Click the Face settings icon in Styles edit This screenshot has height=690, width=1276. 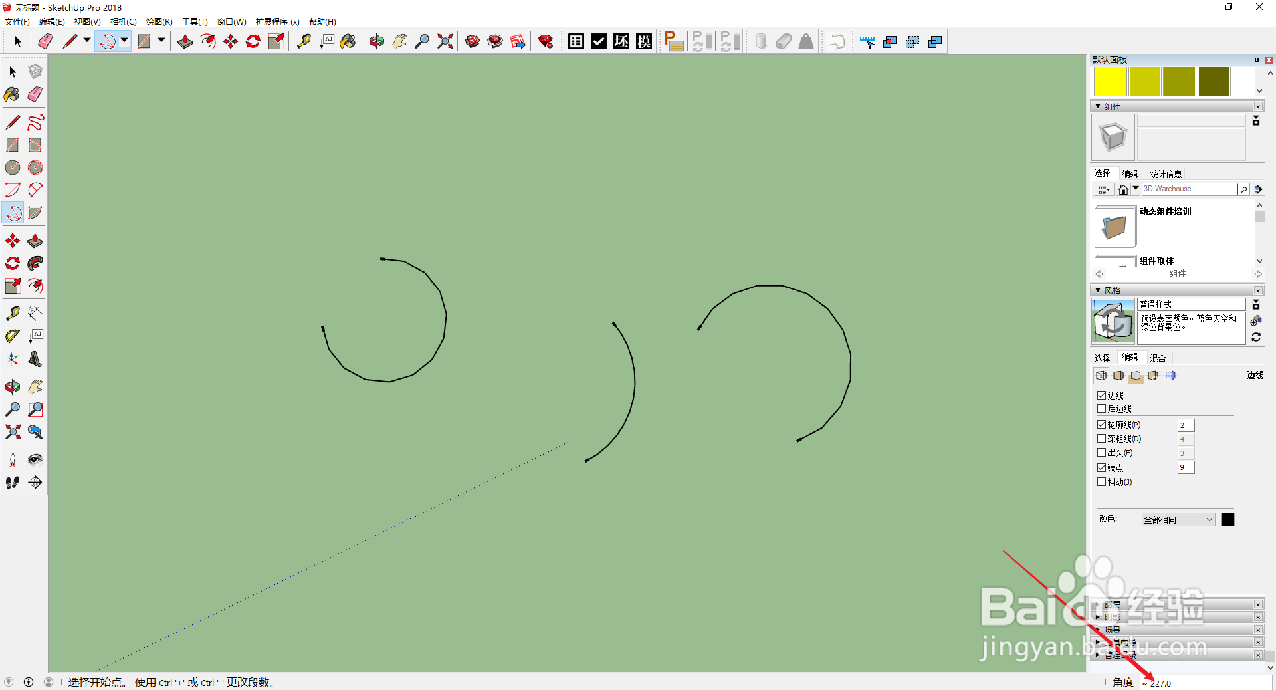point(1118,376)
